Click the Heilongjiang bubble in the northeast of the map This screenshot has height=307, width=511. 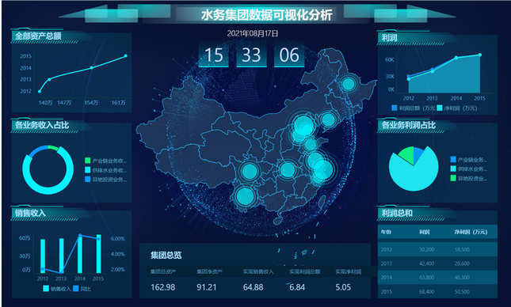pos(349,84)
